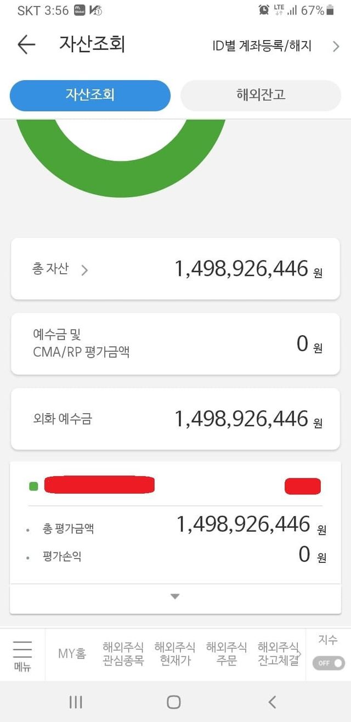Select the 자산조회 tab
This screenshot has height=722, width=351.
90,95
